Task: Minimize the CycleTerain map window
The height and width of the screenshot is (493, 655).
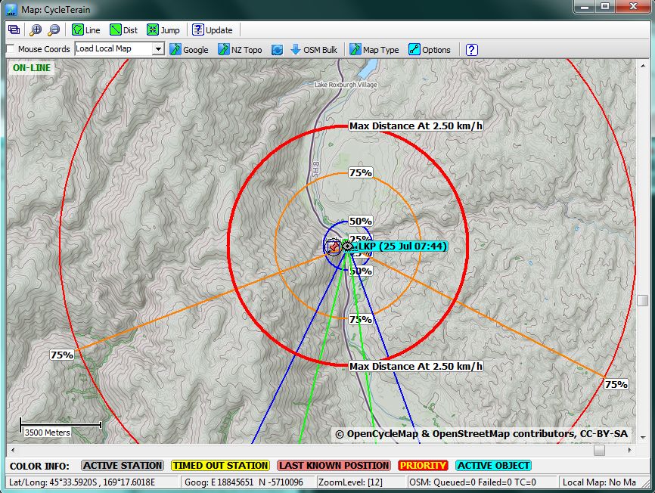Action: pos(585,7)
